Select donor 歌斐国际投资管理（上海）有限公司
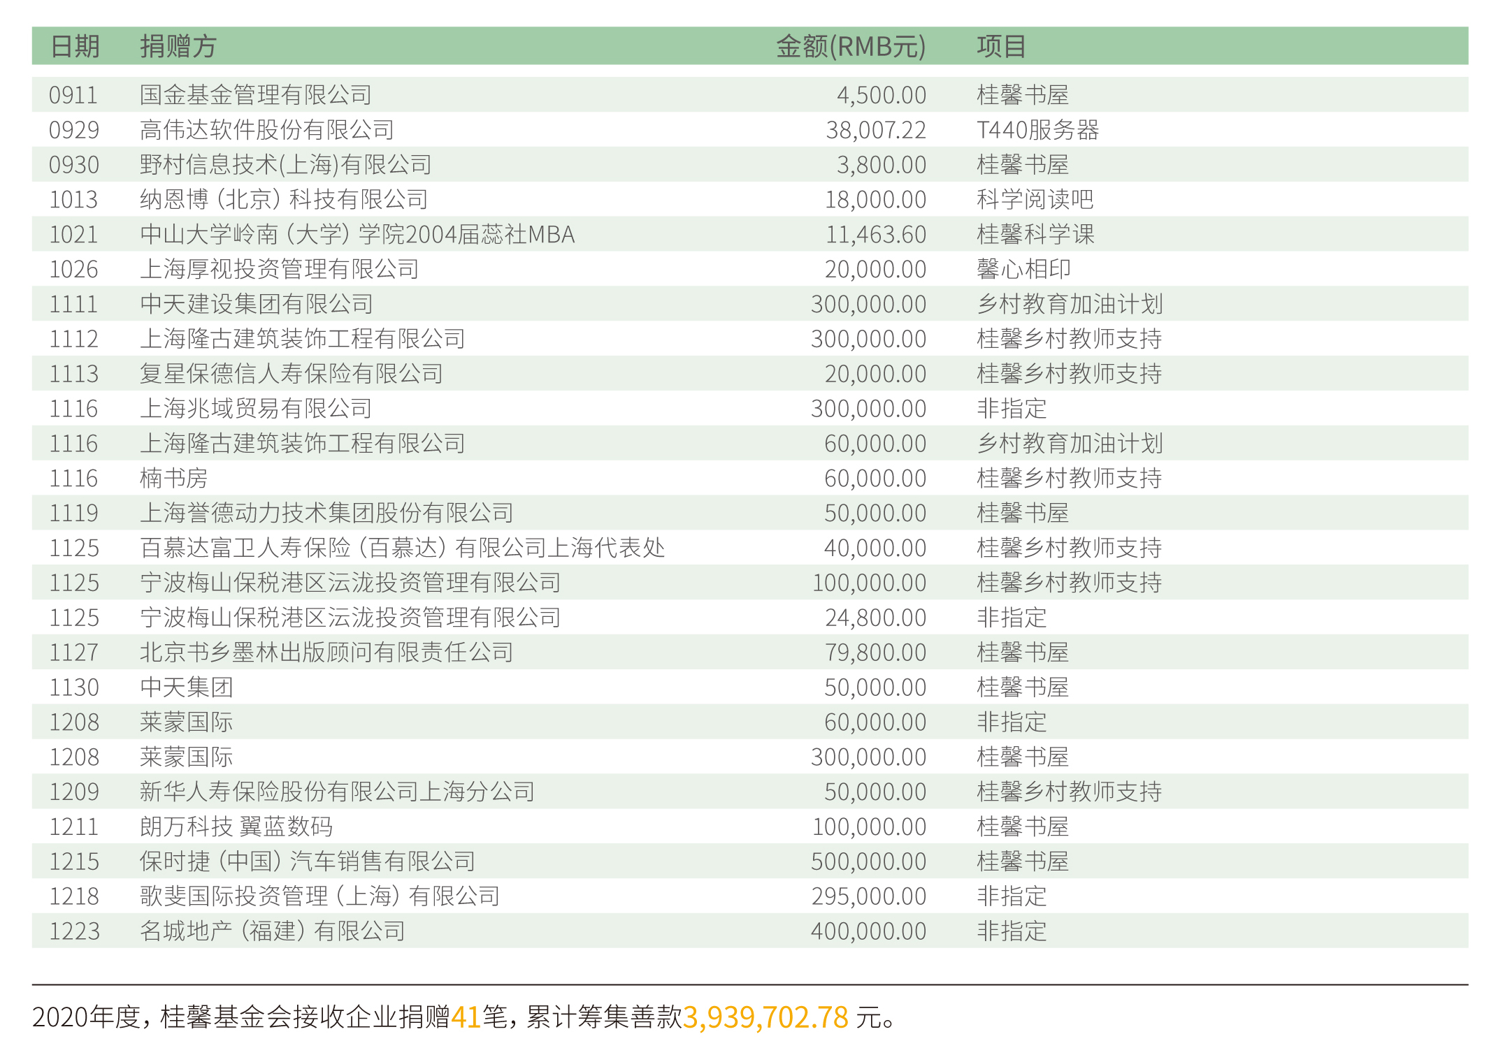1496x1048 pixels. [x=319, y=896]
